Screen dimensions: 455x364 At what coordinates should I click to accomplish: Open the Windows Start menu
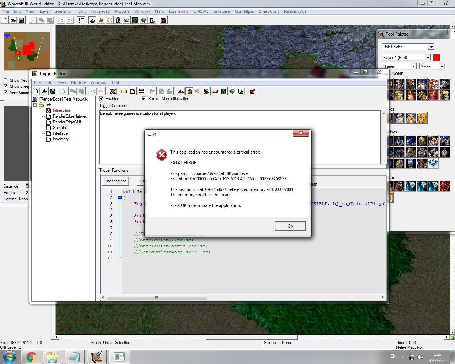[10, 357]
